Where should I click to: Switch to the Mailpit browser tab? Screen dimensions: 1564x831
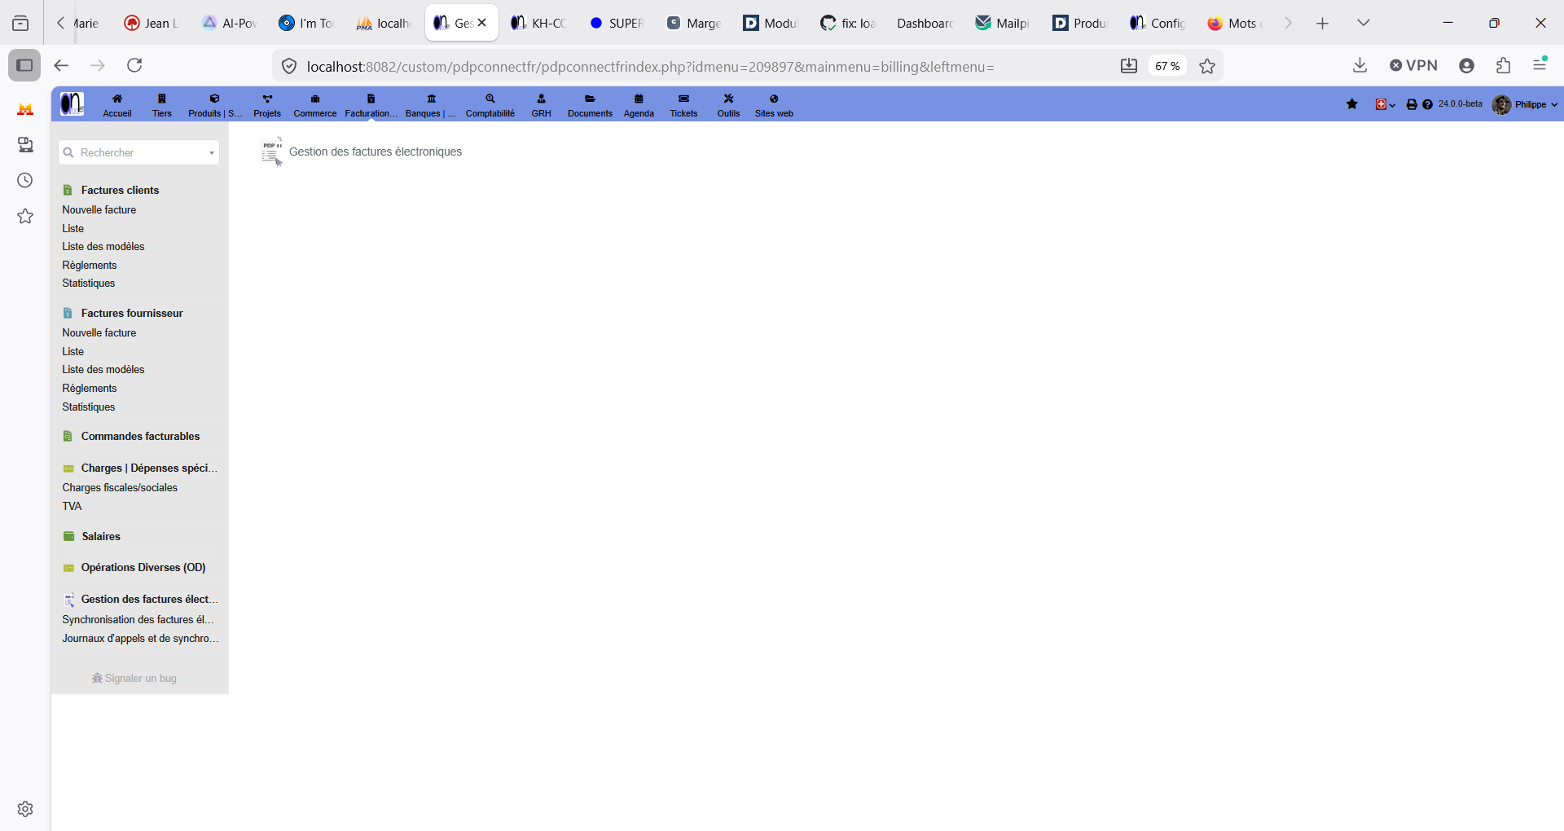(1003, 23)
